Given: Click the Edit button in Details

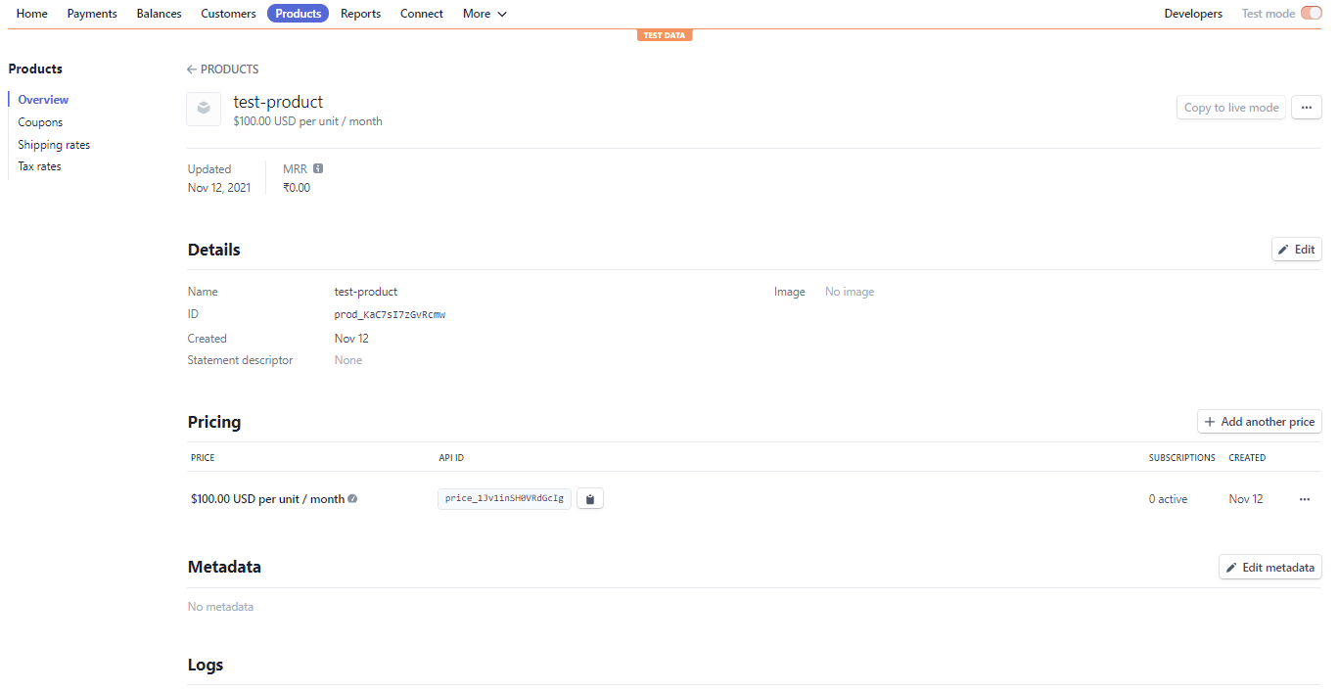Looking at the screenshot, I should (x=1296, y=250).
